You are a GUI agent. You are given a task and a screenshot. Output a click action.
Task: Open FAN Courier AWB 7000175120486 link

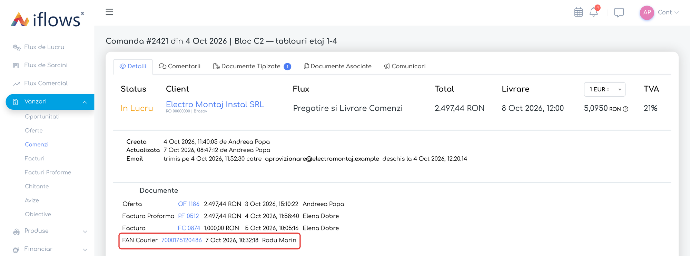tap(181, 240)
